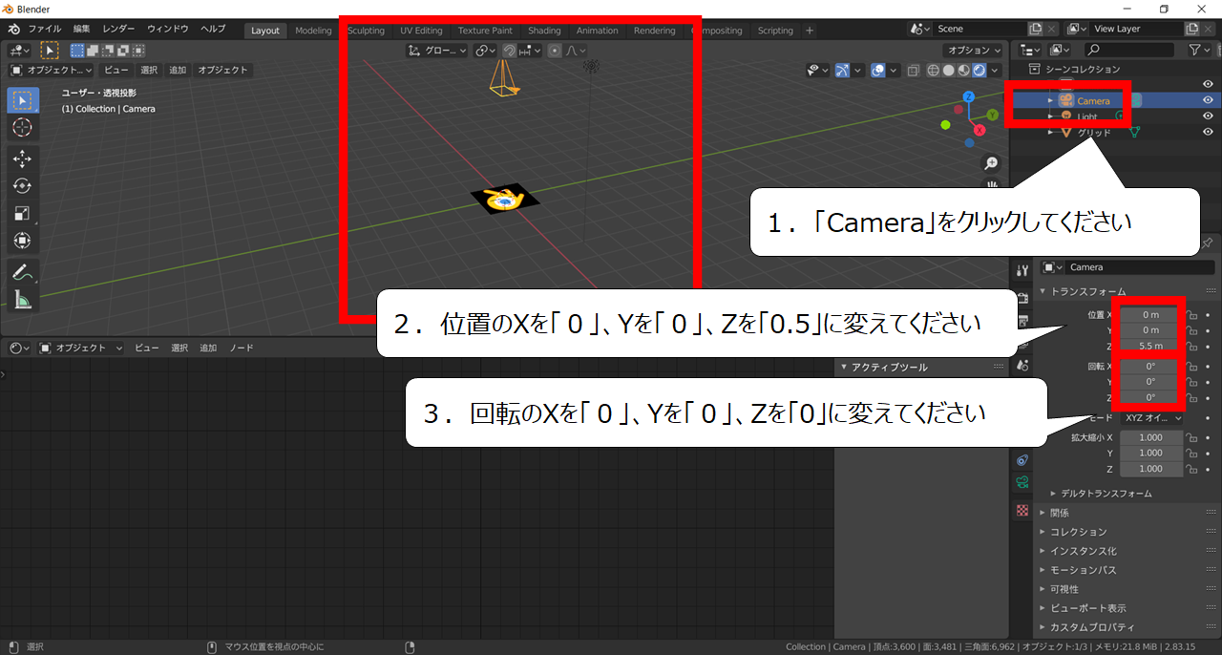Choose the Rotate tool in the toolbar

(x=23, y=186)
